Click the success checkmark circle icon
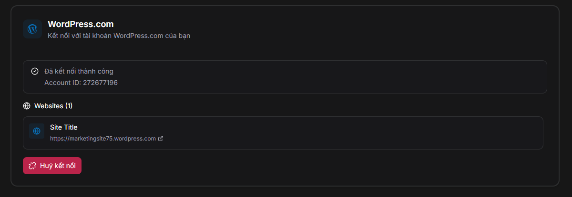Image resolution: width=572 pixels, height=197 pixels. pos(35,71)
